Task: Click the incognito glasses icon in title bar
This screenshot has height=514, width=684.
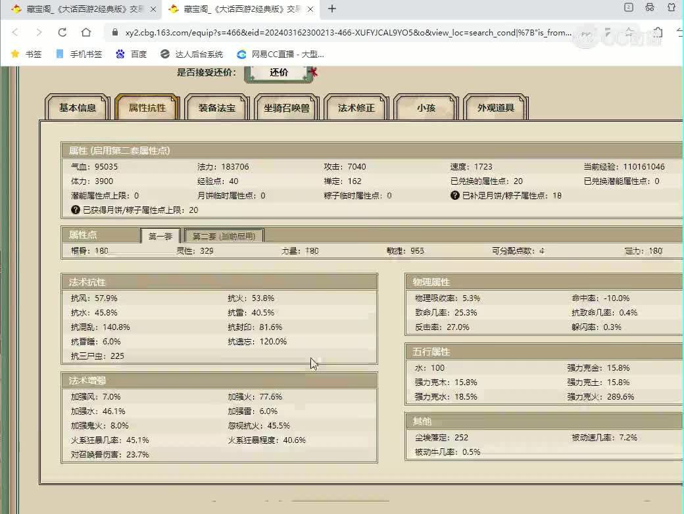Action: (x=650, y=7)
